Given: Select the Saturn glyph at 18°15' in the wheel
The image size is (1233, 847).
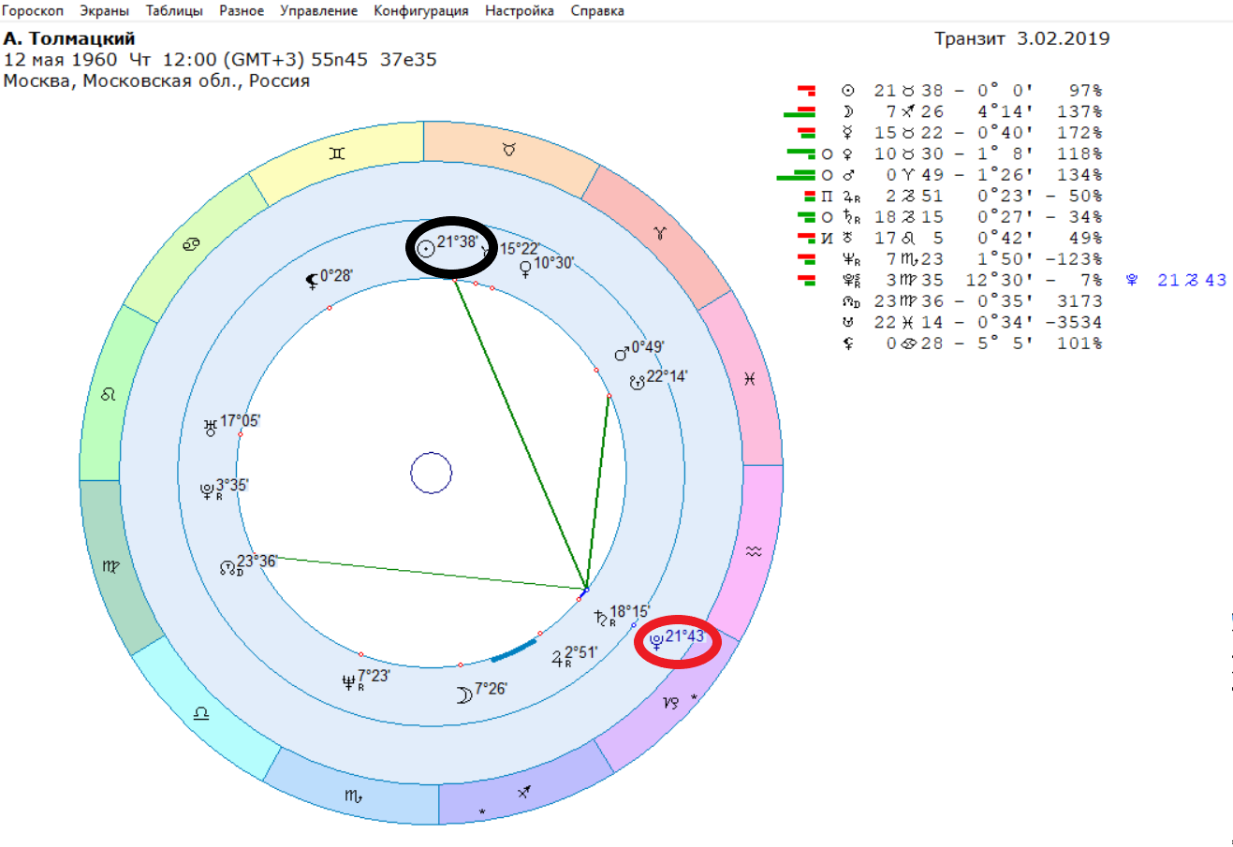Looking at the screenshot, I should 601,618.
